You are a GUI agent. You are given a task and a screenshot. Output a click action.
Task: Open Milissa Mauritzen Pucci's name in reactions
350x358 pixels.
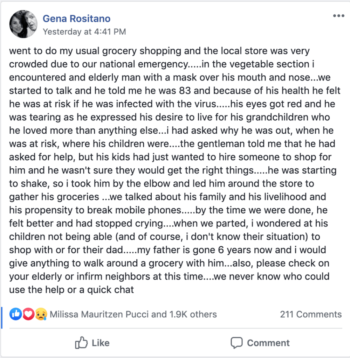tap(99, 314)
